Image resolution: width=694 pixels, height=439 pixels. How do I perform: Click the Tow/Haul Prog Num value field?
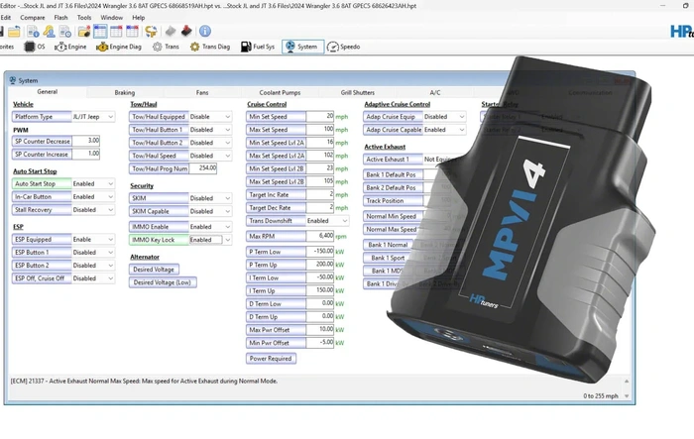(x=202, y=168)
